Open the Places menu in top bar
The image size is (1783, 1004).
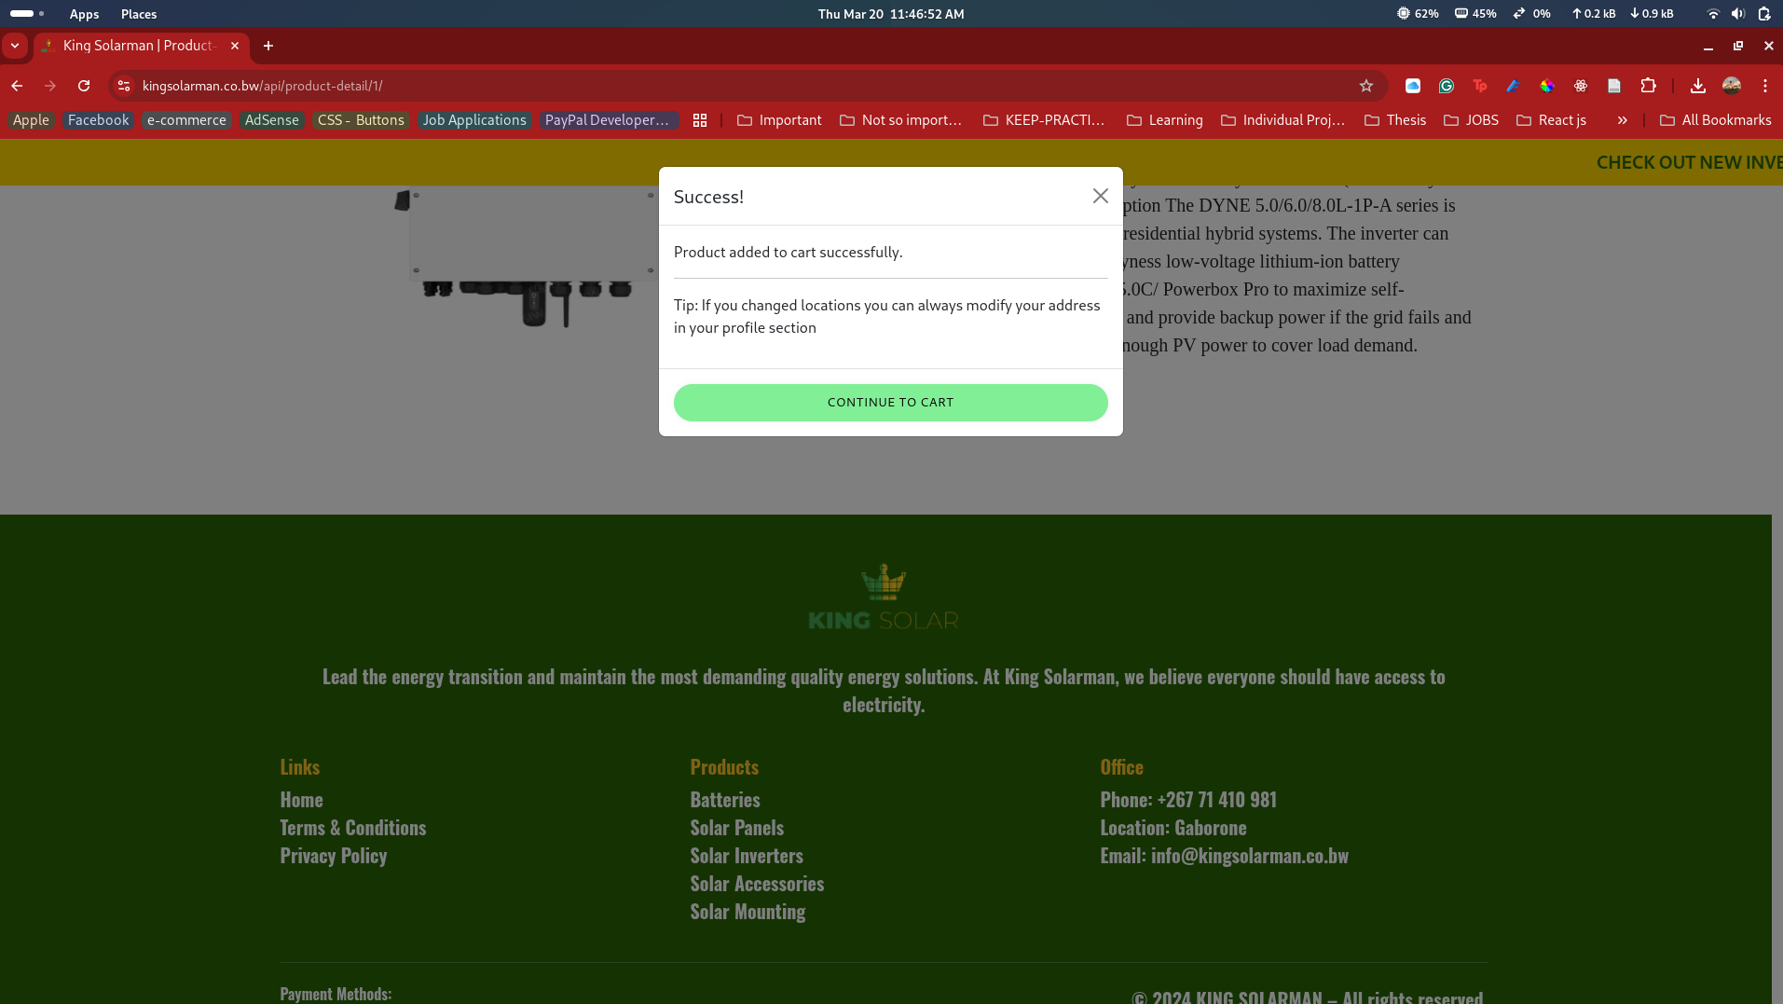139,14
